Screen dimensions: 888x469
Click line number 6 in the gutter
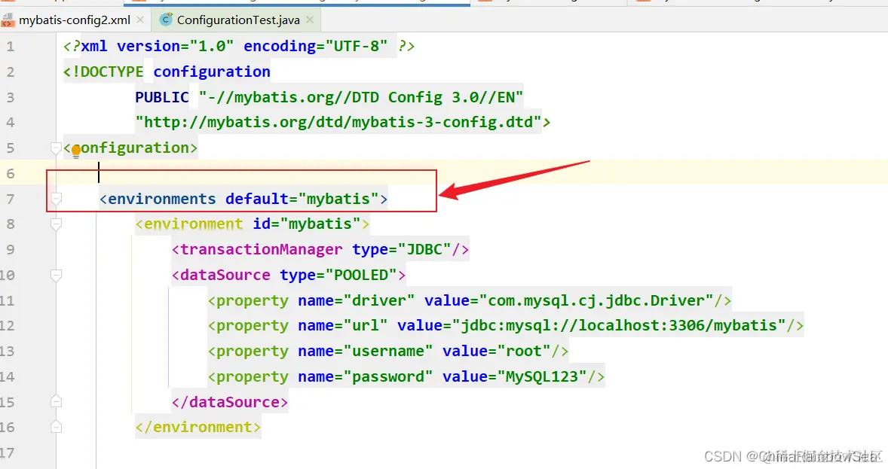(11, 174)
